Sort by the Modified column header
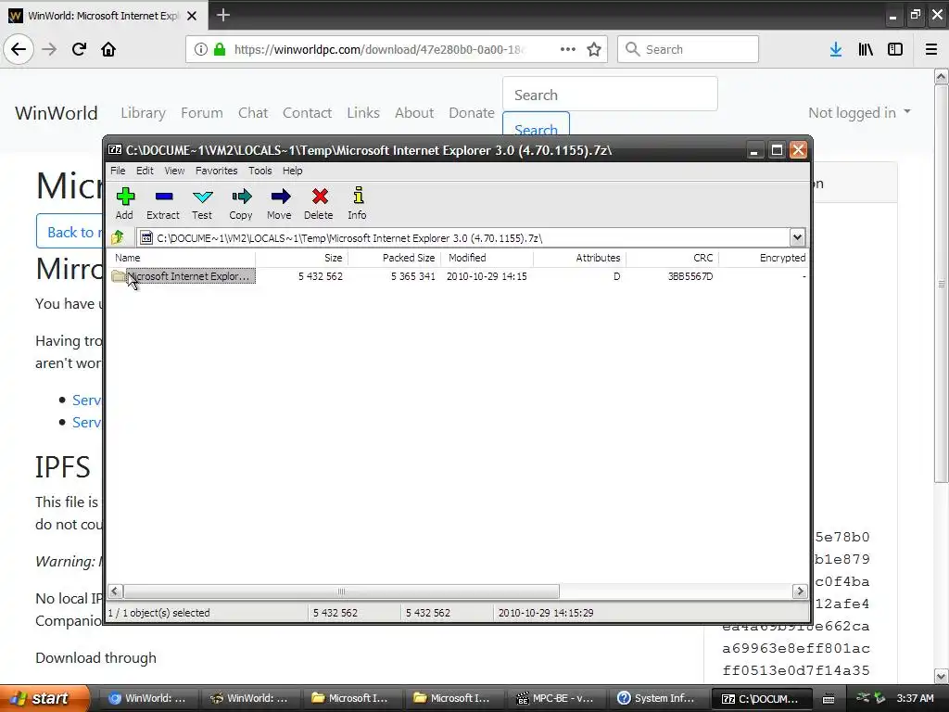 tap(487, 258)
